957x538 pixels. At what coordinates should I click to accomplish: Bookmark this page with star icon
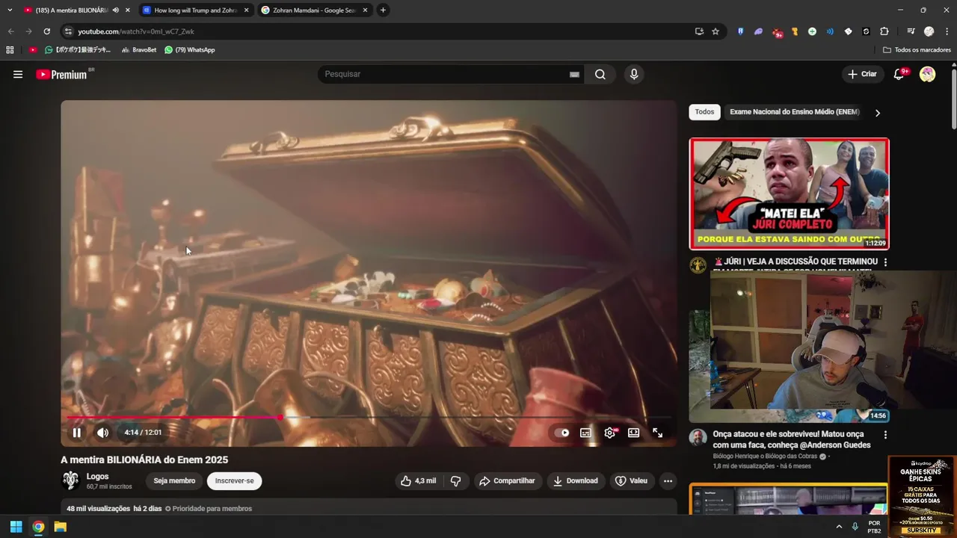click(716, 31)
